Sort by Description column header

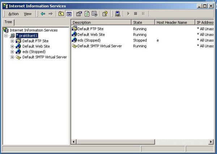[x=101, y=22]
